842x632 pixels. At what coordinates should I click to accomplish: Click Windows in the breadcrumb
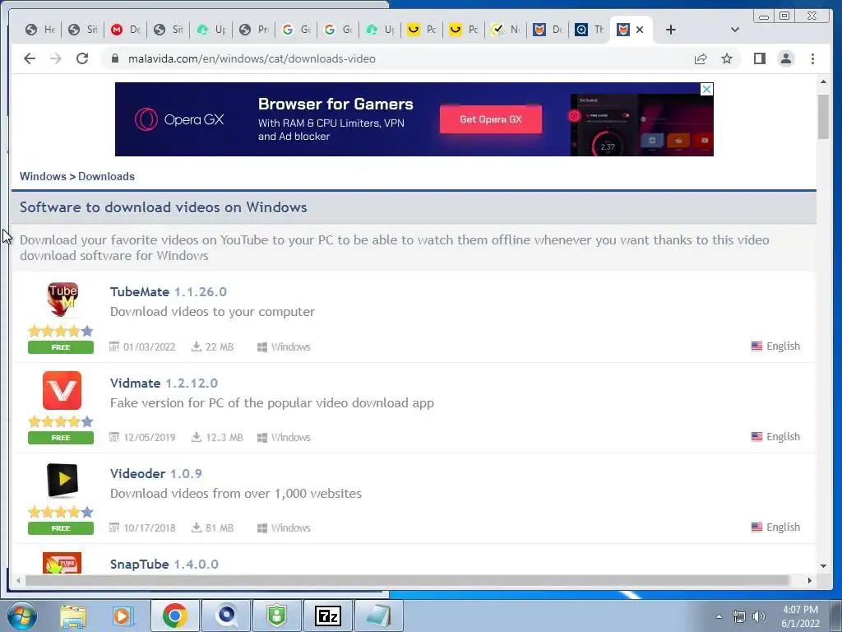[x=43, y=176]
